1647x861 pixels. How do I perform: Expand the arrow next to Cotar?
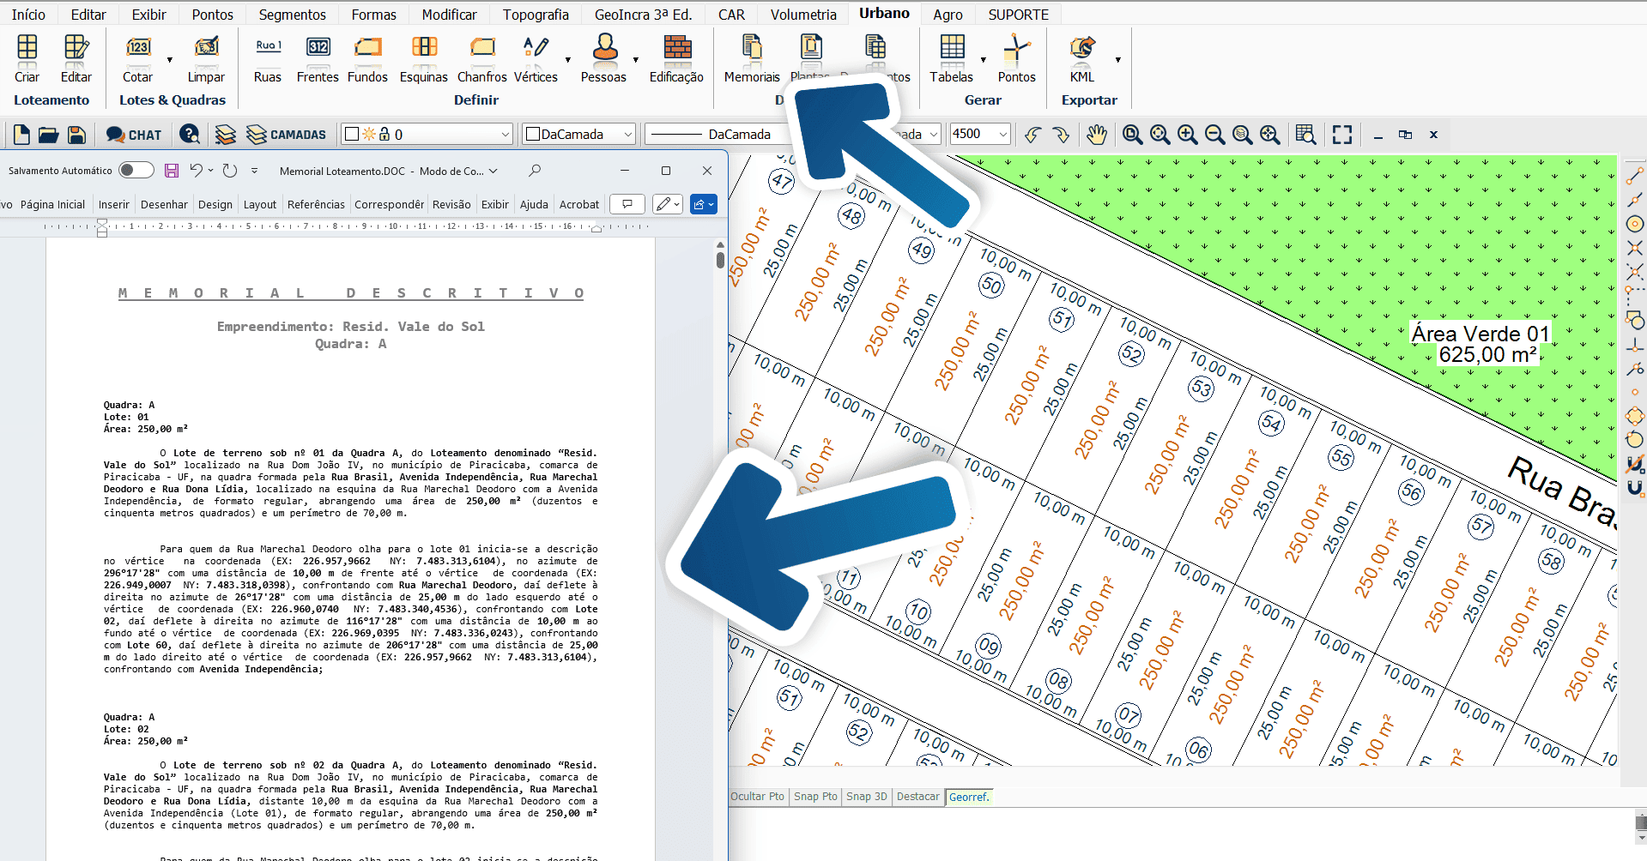point(169,60)
